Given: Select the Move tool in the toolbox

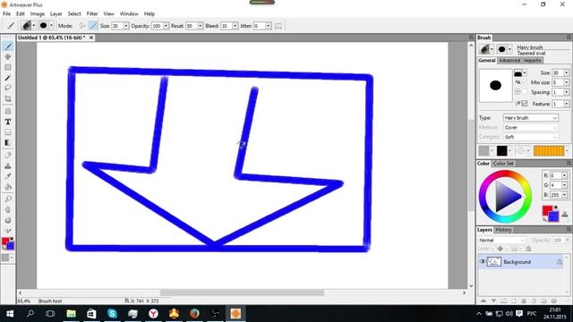Looking at the screenshot, I should [x=8, y=57].
